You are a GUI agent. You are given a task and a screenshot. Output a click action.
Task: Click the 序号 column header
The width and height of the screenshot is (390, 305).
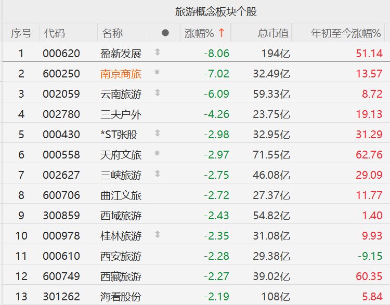(x=21, y=33)
